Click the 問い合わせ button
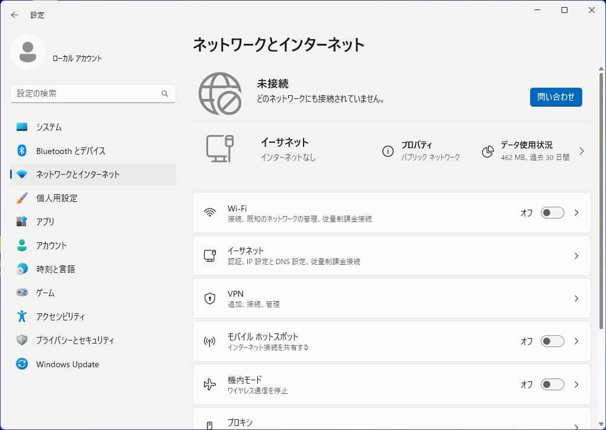606x430 pixels. pyautogui.click(x=556, y=97)
